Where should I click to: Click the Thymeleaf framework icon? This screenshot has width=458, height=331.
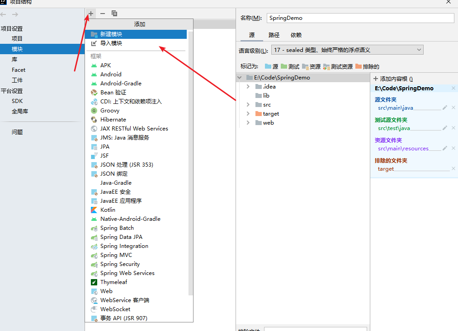94,282
